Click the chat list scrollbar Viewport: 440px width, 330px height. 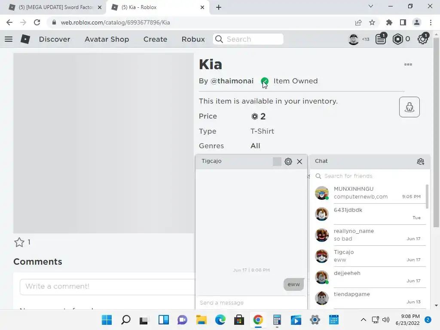pos(427,197)
